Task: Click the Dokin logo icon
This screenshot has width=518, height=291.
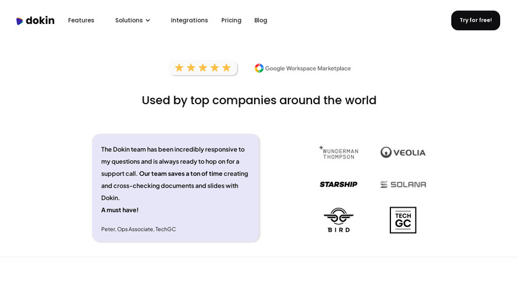Action: click(x=20, y=21)
